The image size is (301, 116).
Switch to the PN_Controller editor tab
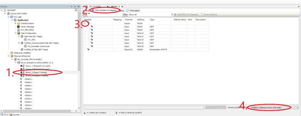95,7
